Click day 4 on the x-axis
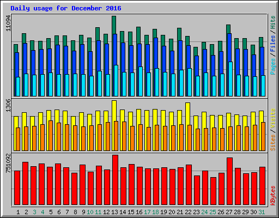 [x=43, y=212]
